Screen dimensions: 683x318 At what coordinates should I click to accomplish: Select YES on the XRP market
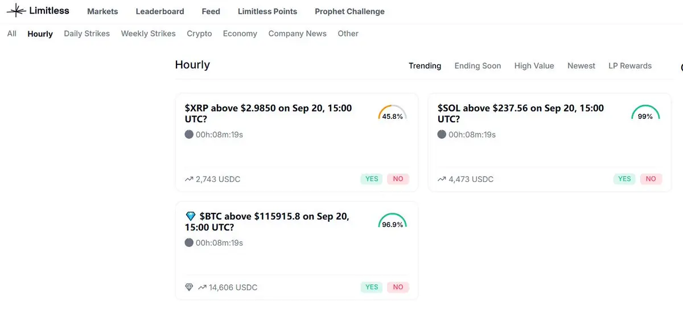[372, 179]
